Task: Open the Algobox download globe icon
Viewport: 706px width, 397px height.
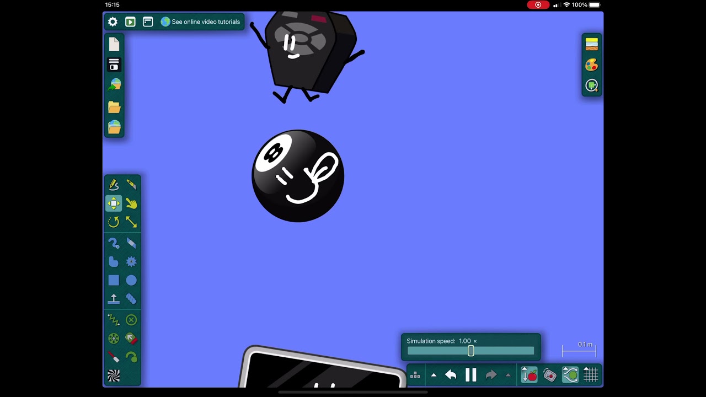Action: point(114,85)
